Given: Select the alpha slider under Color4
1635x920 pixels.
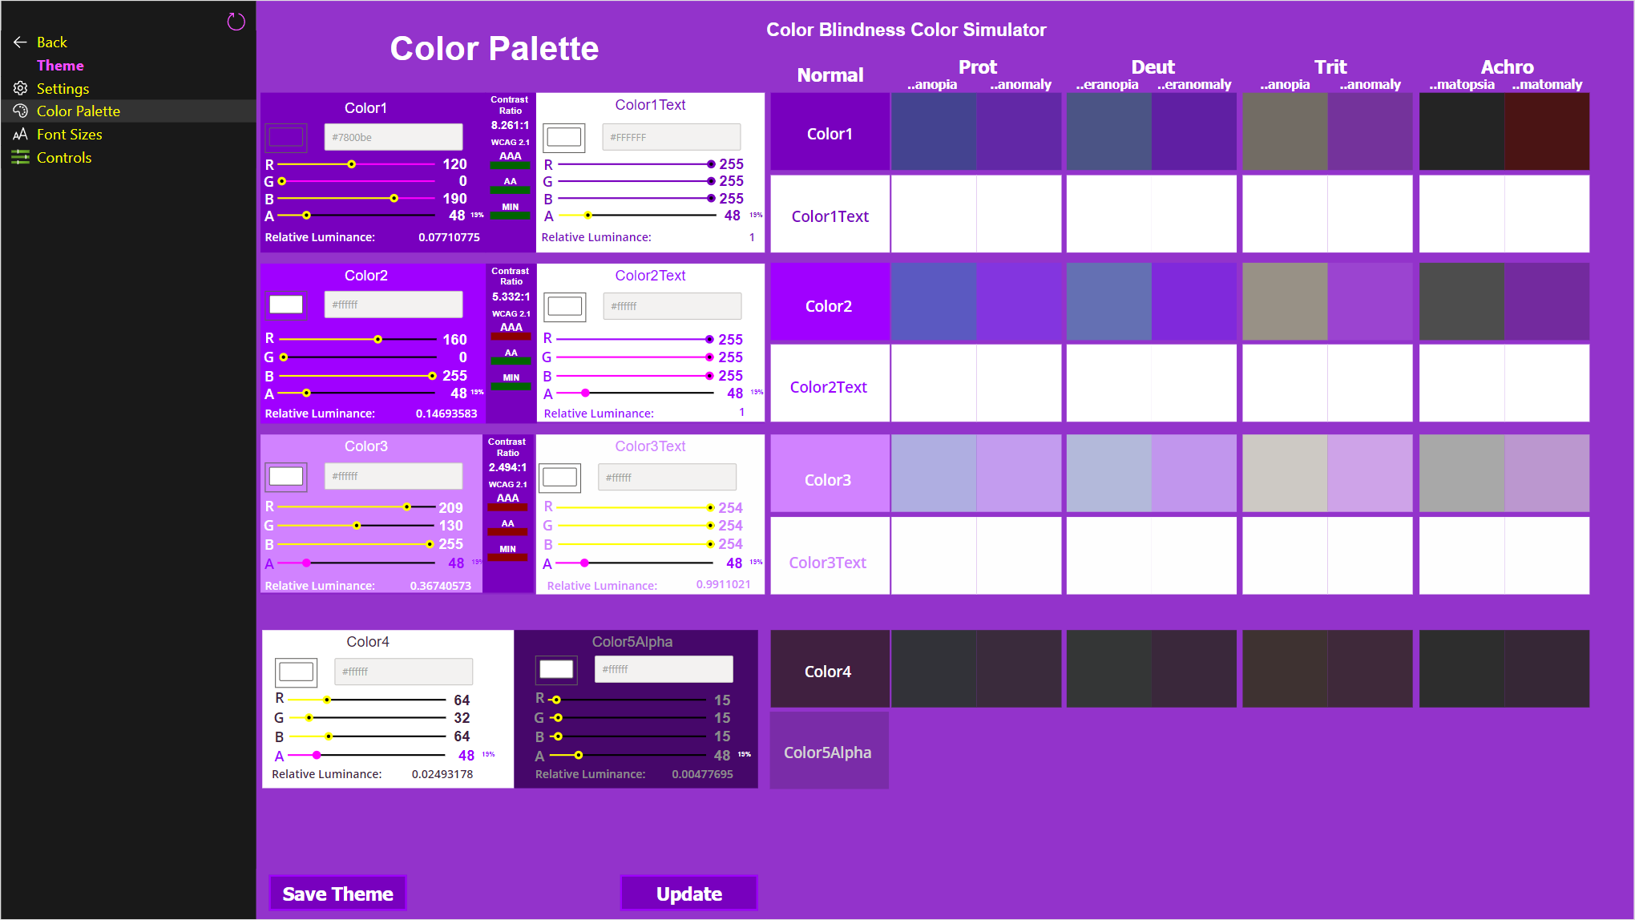Looking at the screenshot, I should [x=317, y=755].
